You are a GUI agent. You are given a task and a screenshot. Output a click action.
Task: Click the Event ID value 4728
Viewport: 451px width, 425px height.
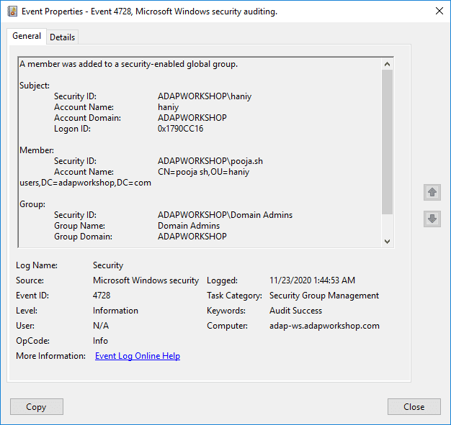pos(102,296)
